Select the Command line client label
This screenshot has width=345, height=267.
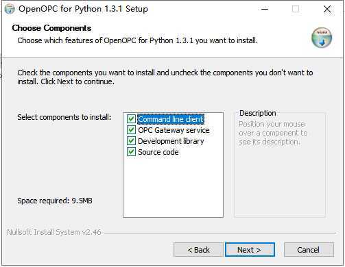[x=171, y=119]
